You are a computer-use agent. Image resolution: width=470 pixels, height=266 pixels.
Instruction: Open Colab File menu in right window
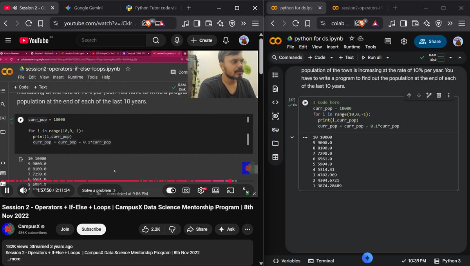click(x=291, y=47)
